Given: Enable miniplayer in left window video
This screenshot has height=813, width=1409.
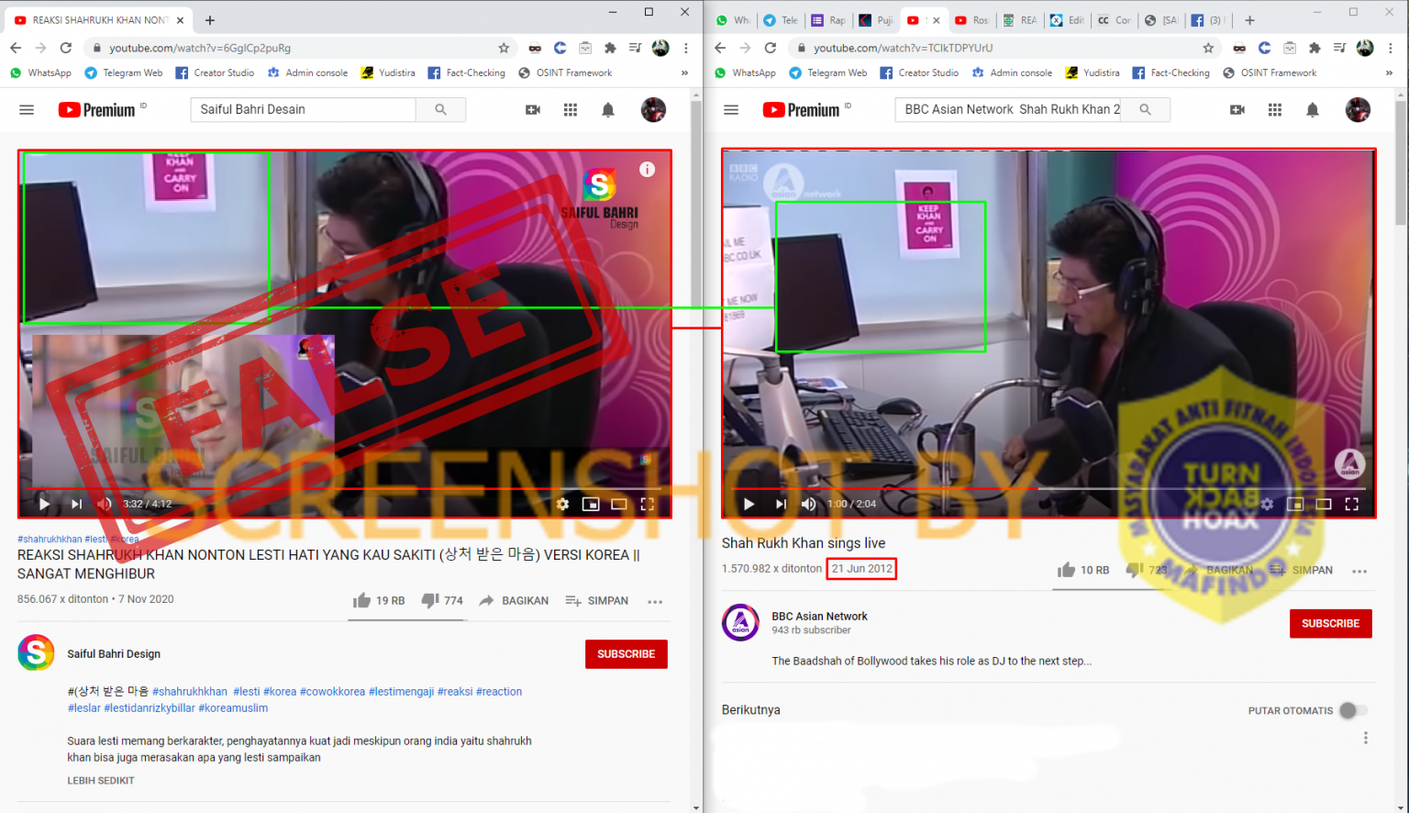Looking at the screenshot, I should point(591,504).
